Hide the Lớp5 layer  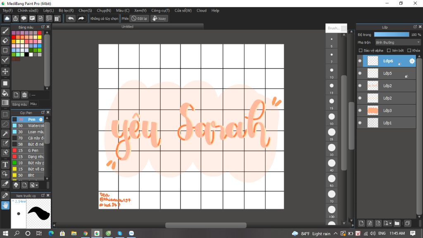360,74
